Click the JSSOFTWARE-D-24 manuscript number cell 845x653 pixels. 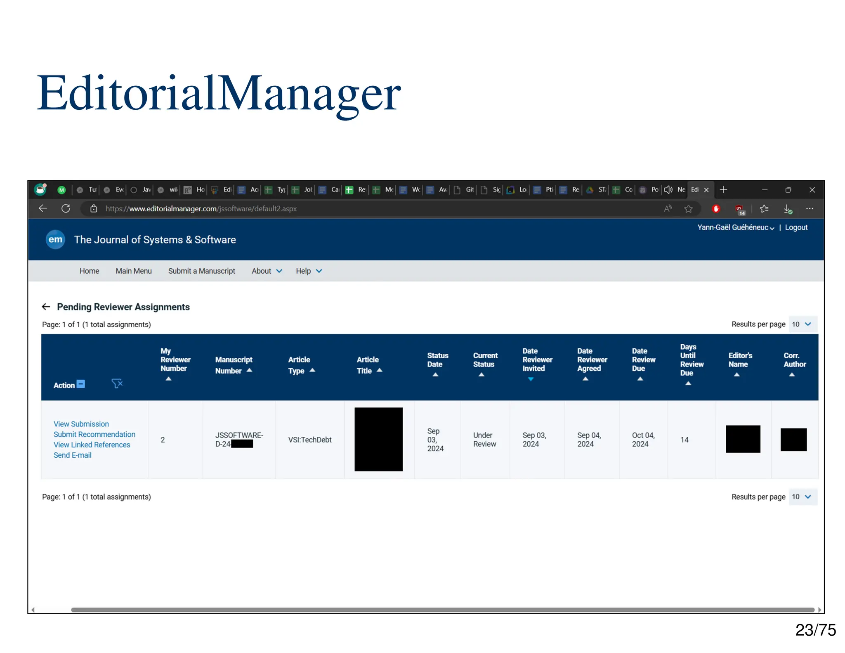click(239, 440)
